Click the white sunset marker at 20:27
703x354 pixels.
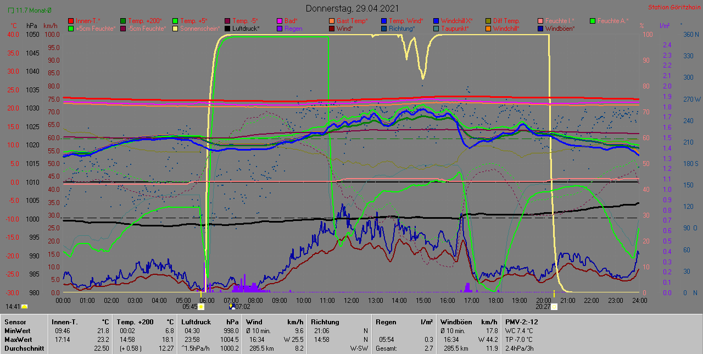pos(554,307)
